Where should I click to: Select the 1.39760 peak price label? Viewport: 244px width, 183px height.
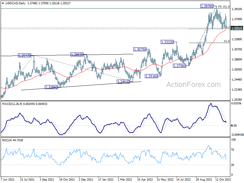click(207, 6)
